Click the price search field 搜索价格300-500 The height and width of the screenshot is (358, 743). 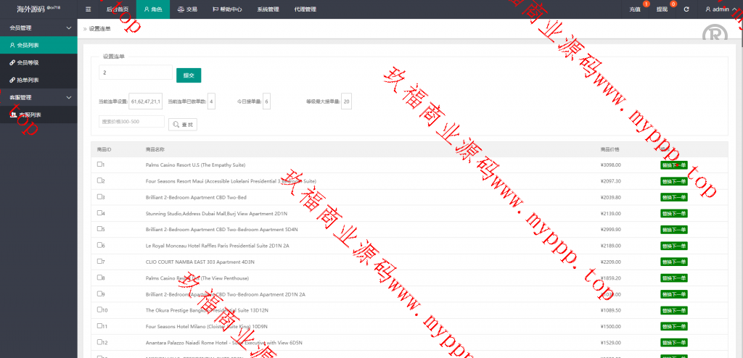pos(131,122)
